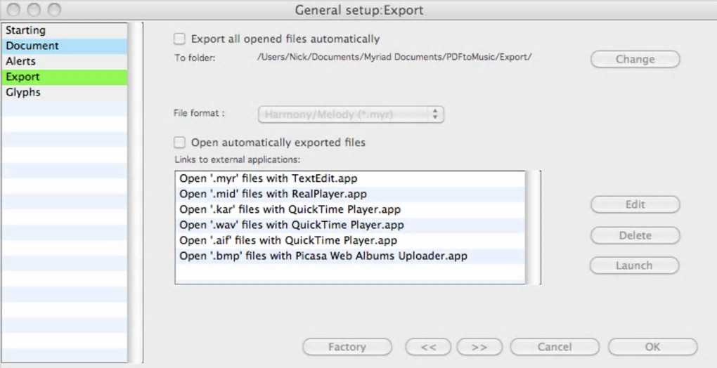Select Starting in the sidebar list

[x=26, y=30]
